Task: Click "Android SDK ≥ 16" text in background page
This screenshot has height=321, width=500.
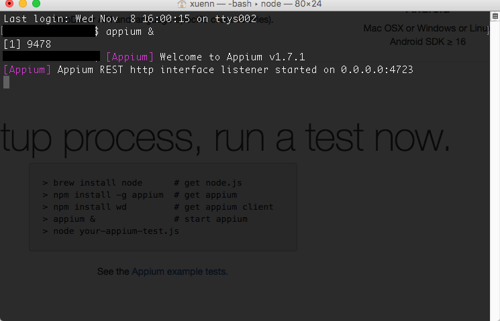Action: pos(428,42)
